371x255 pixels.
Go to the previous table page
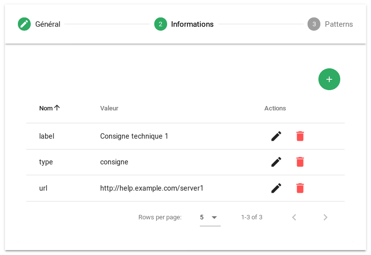pos(294,217)
